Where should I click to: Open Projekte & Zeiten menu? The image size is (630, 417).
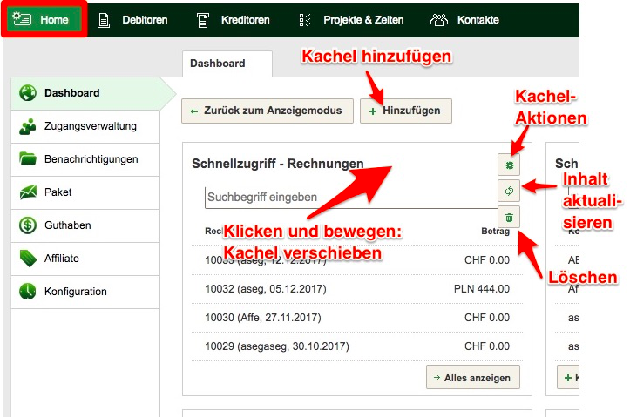351,20
